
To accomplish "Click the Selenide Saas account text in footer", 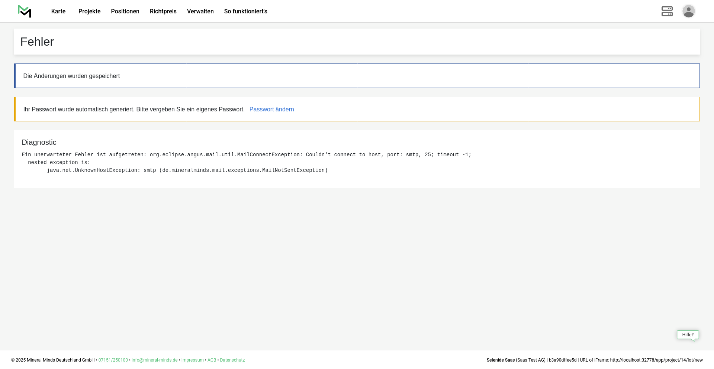I will click(501, 360).
